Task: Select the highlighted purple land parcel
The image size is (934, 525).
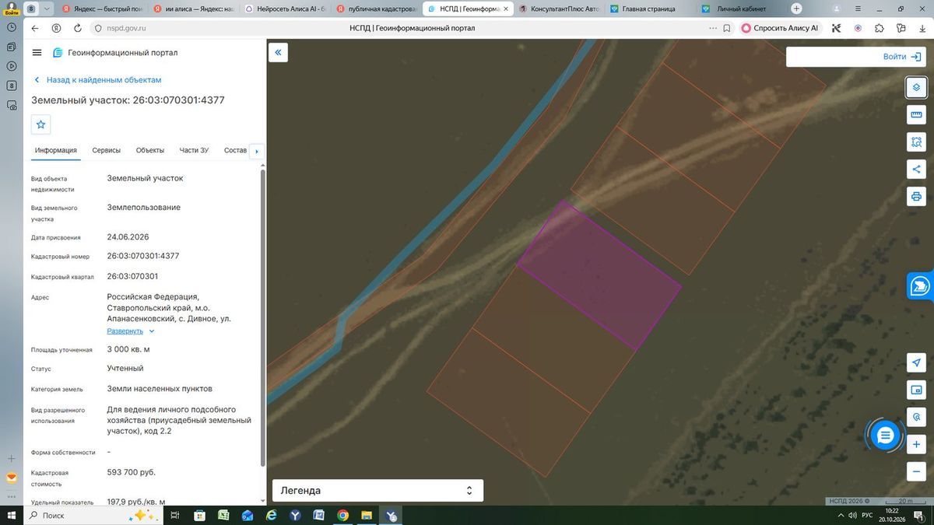Action: coord(599,274)
